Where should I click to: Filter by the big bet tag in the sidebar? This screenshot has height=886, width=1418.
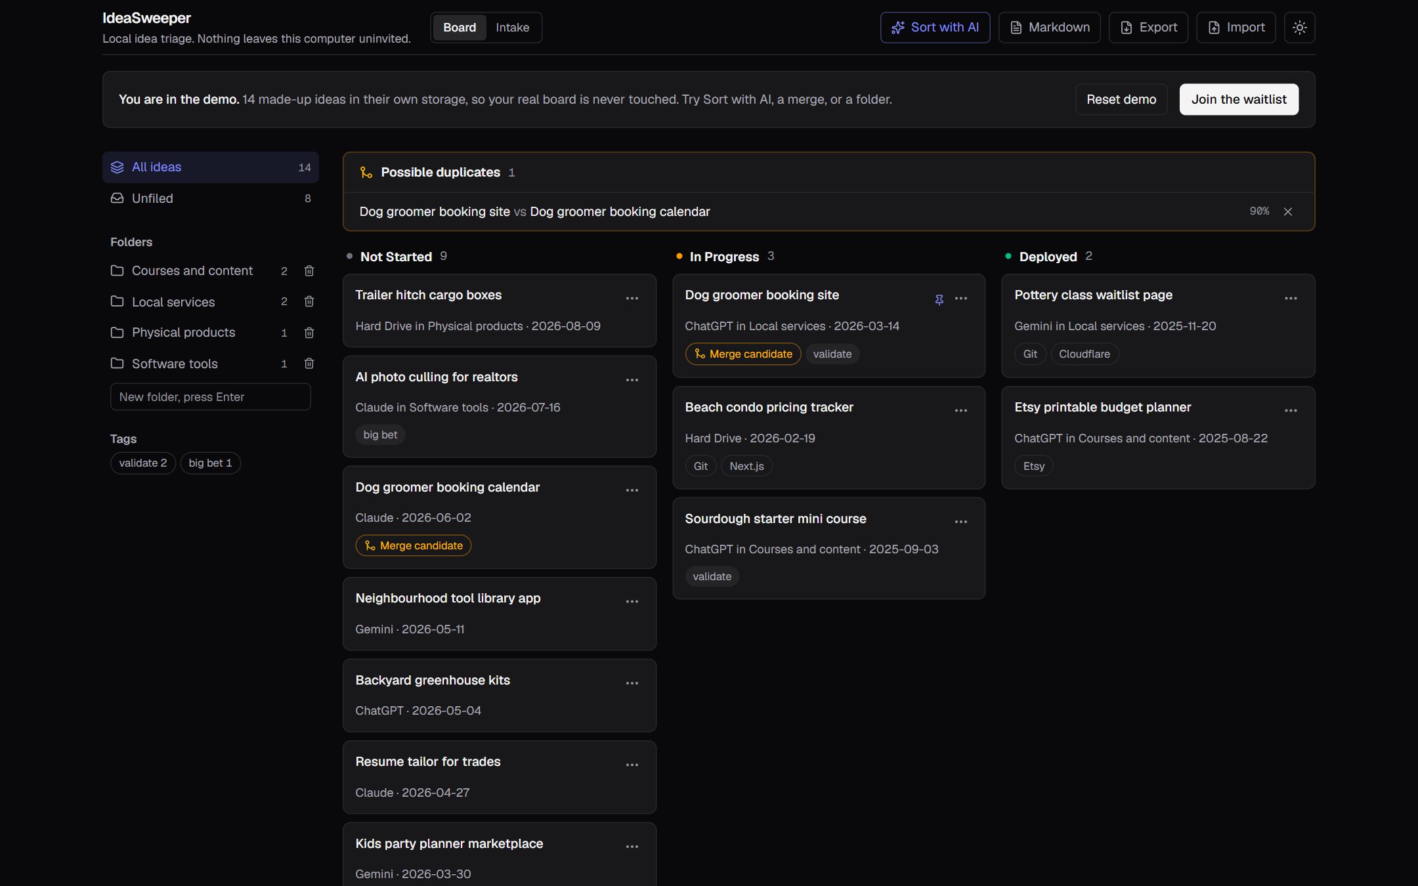[210, 463]
